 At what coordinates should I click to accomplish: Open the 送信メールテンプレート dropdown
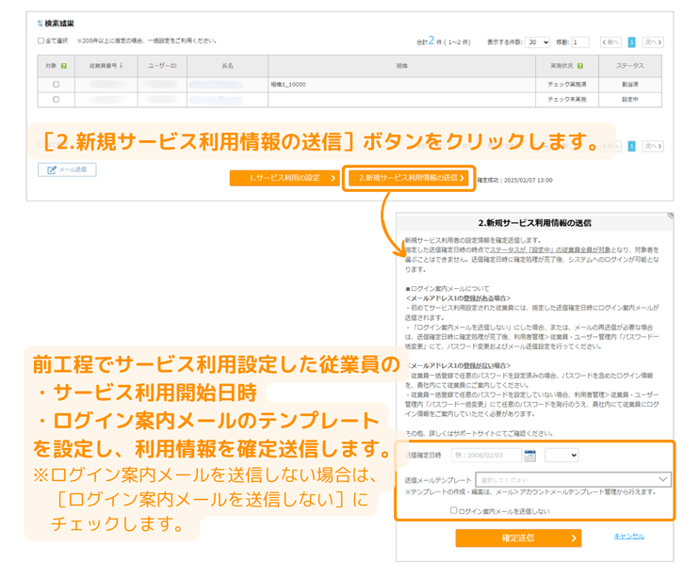[x=574, y=479]
